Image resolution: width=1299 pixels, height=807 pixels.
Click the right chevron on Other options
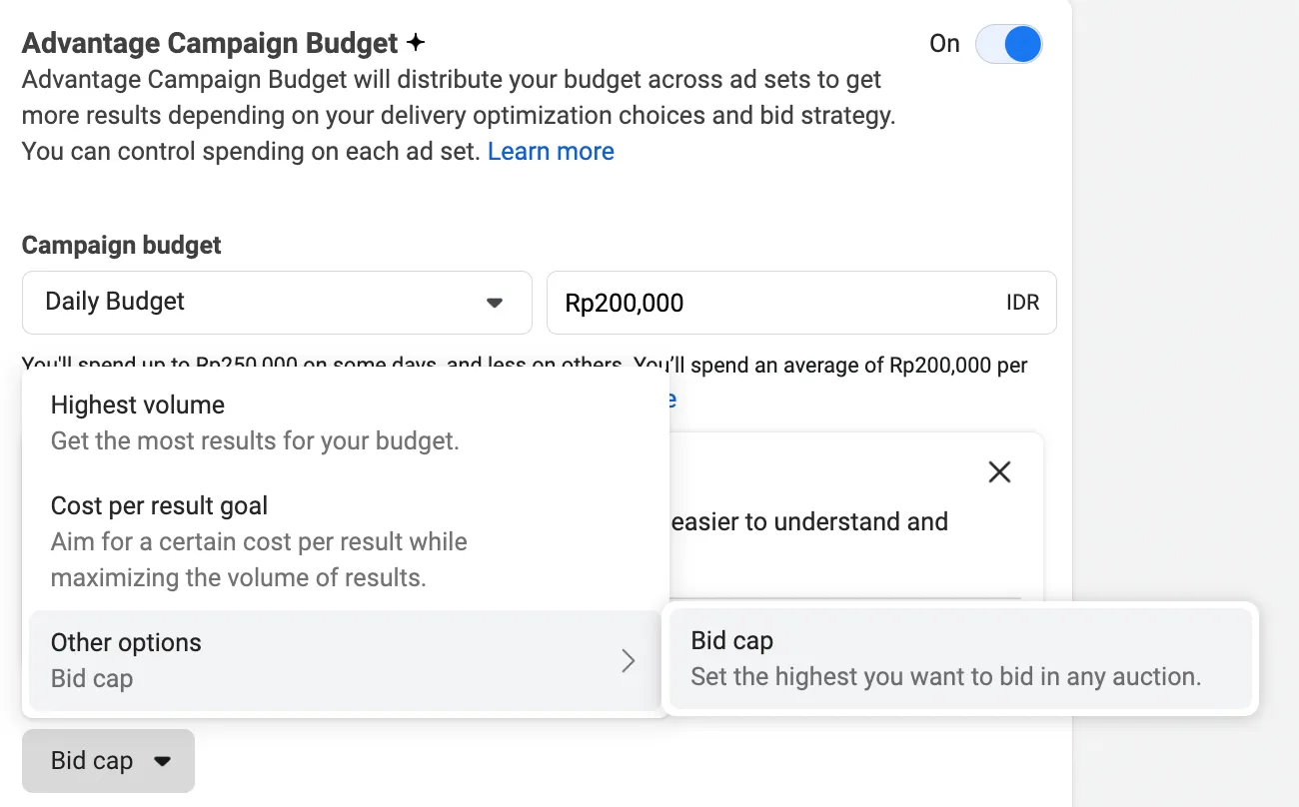pos(628,660)
